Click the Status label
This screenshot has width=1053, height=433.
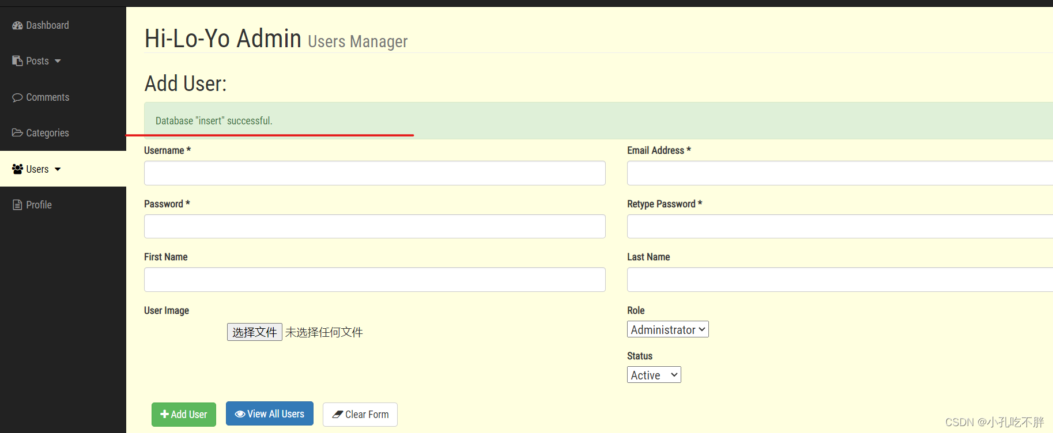point(640,356)
